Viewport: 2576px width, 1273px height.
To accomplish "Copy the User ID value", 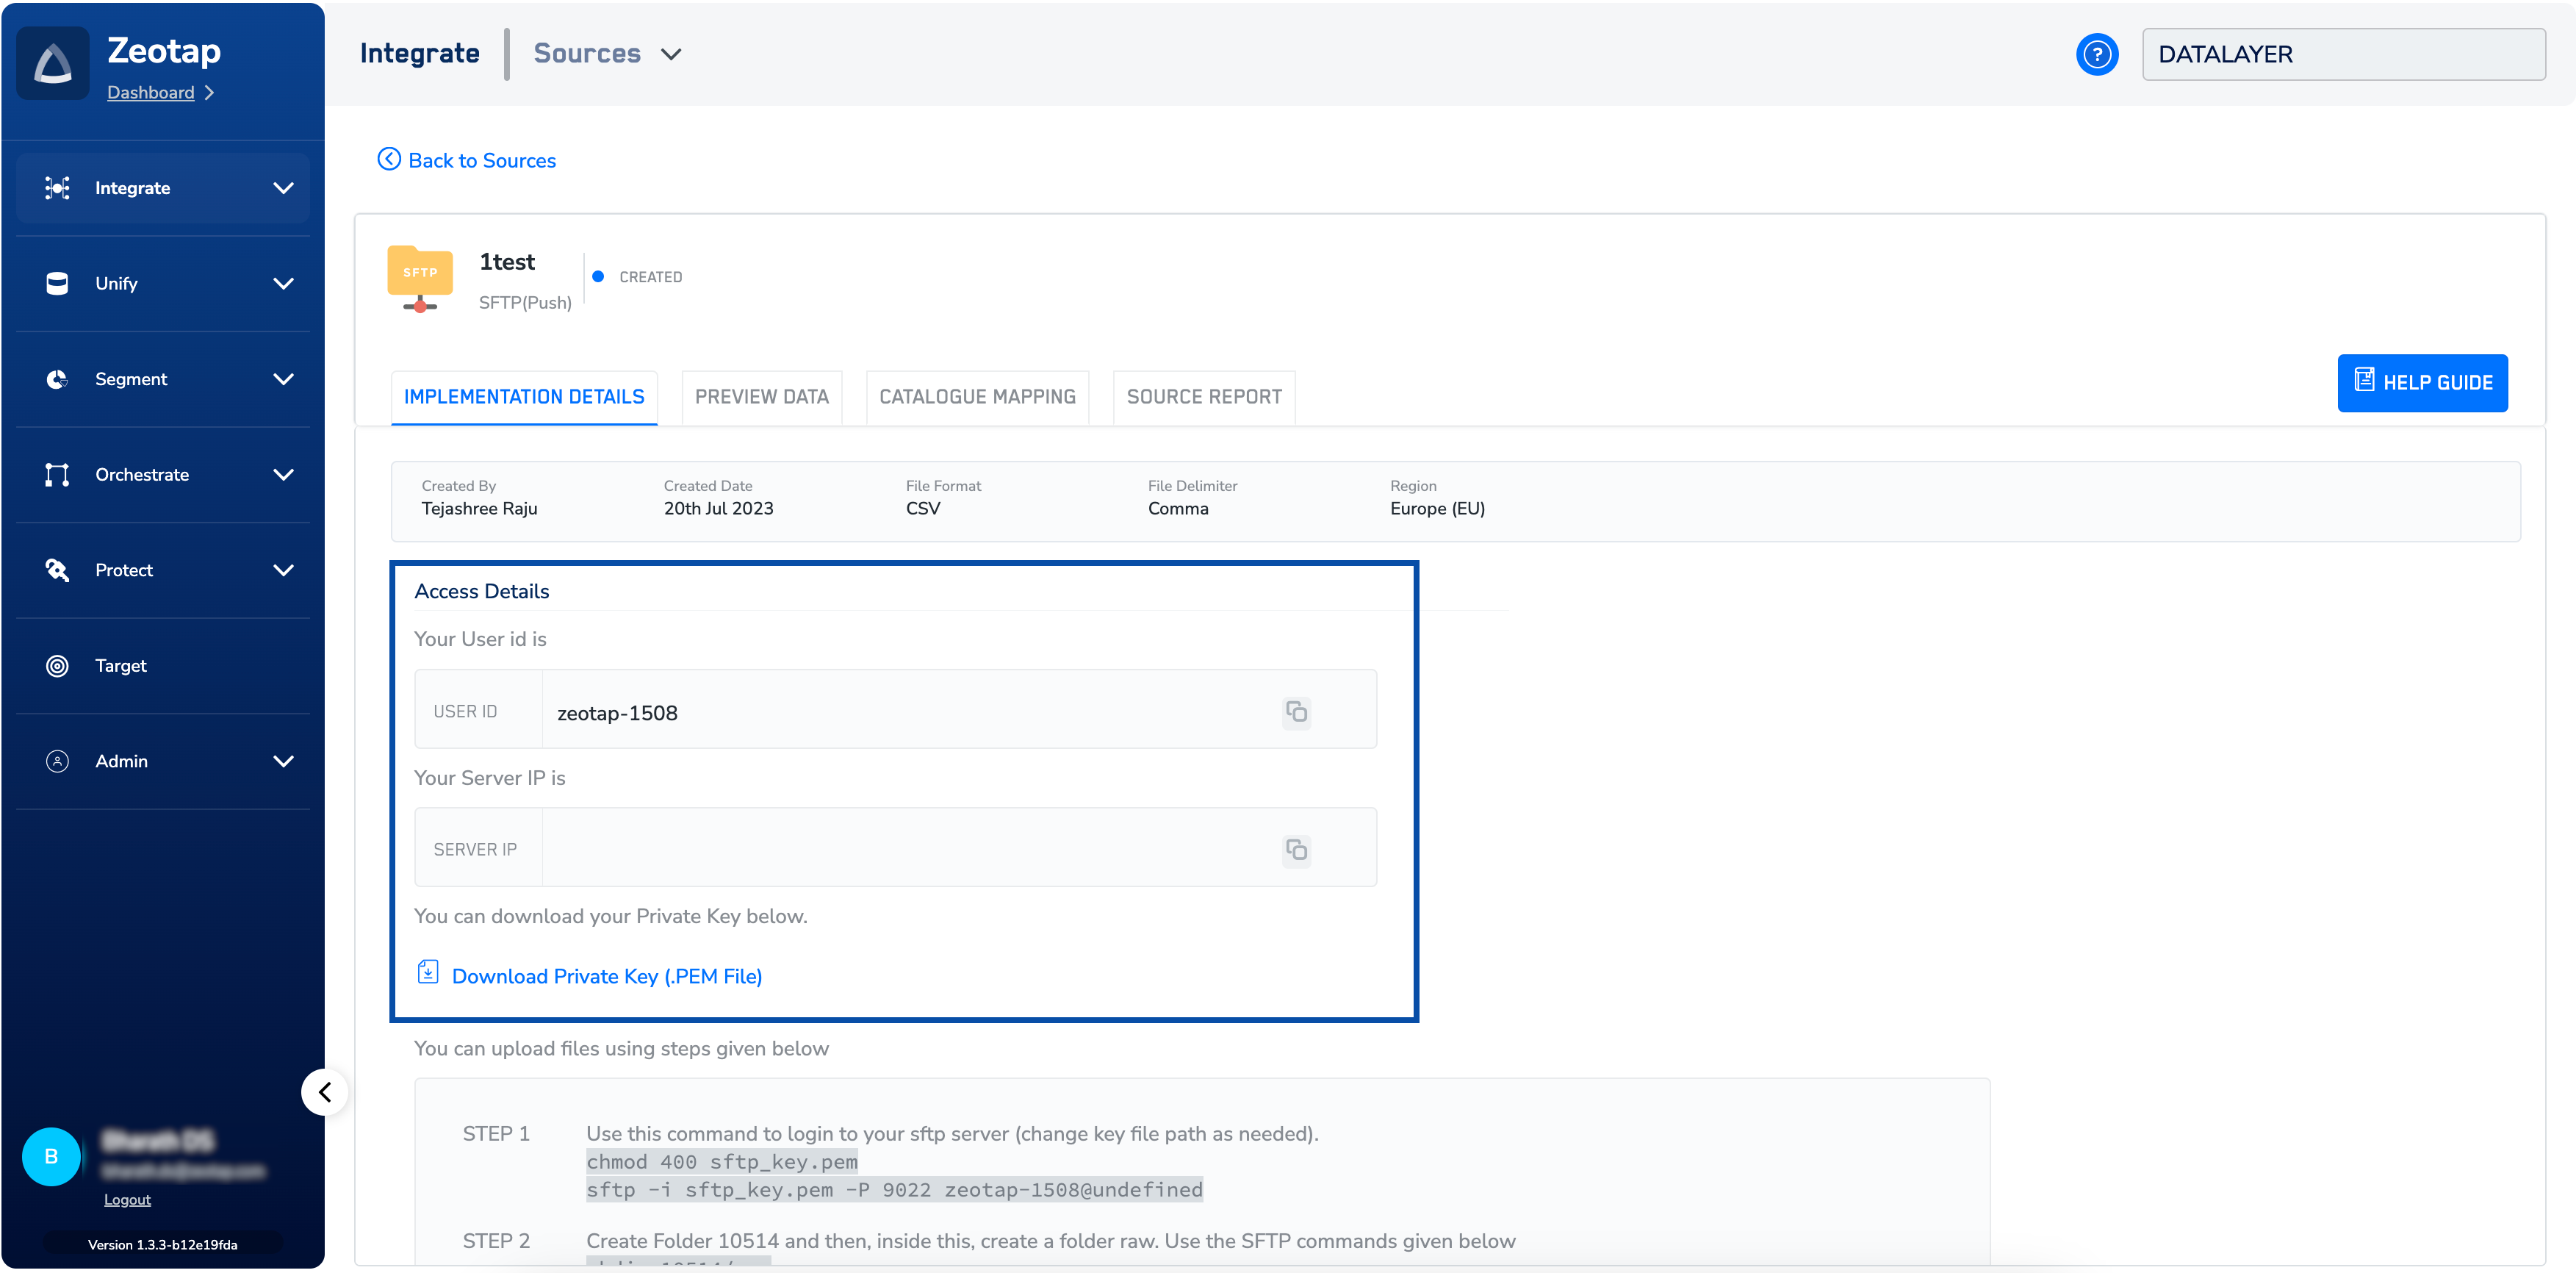I will click(x=1296, y=711).
